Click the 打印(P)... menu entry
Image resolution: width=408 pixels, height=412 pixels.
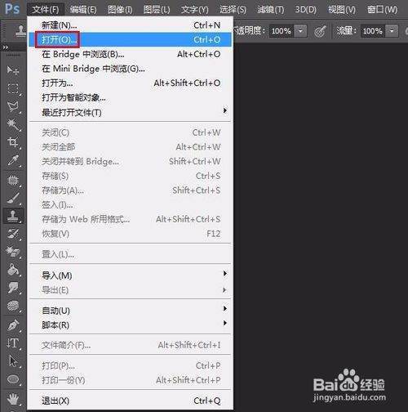tap(131, 365)
